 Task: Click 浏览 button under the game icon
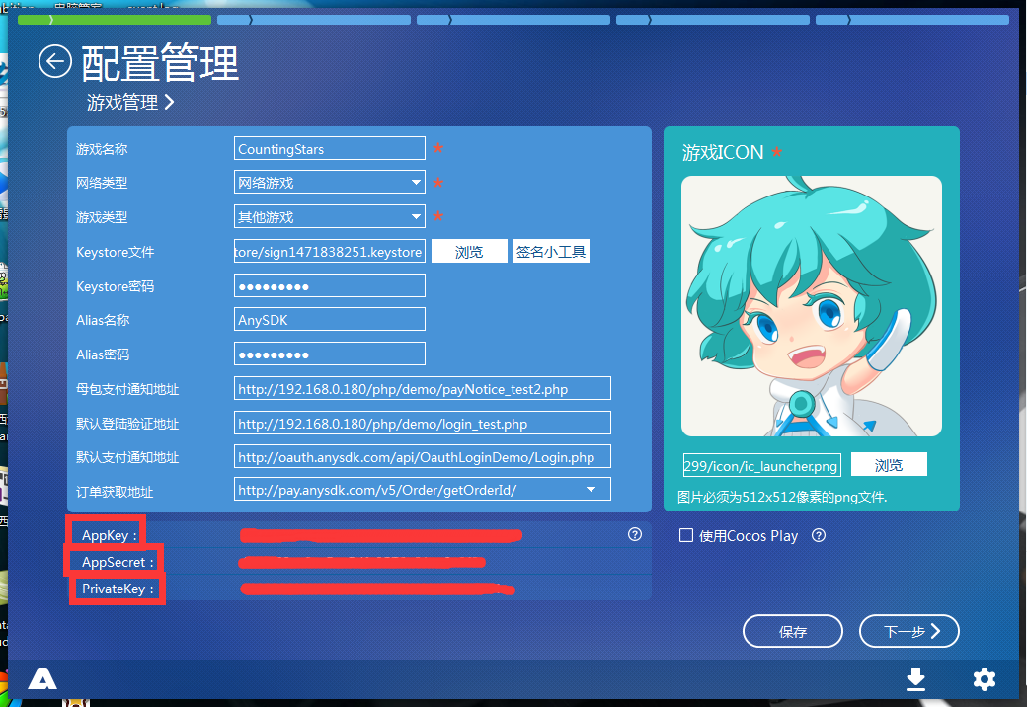tap(889, 465)
